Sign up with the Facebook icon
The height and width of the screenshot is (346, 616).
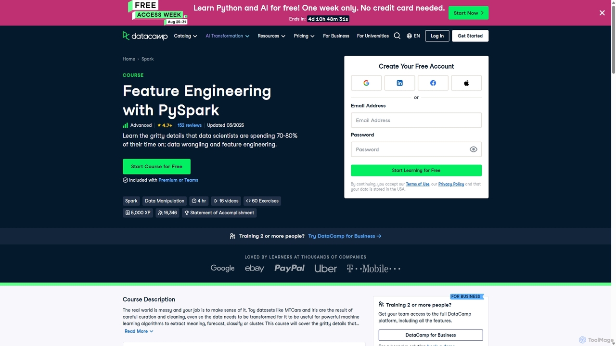coord(433,83)
